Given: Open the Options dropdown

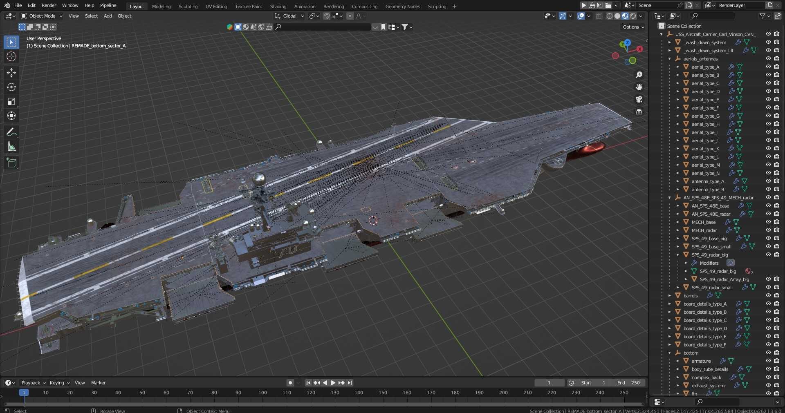Looking at the screenshot, I should tap(633, 27).
